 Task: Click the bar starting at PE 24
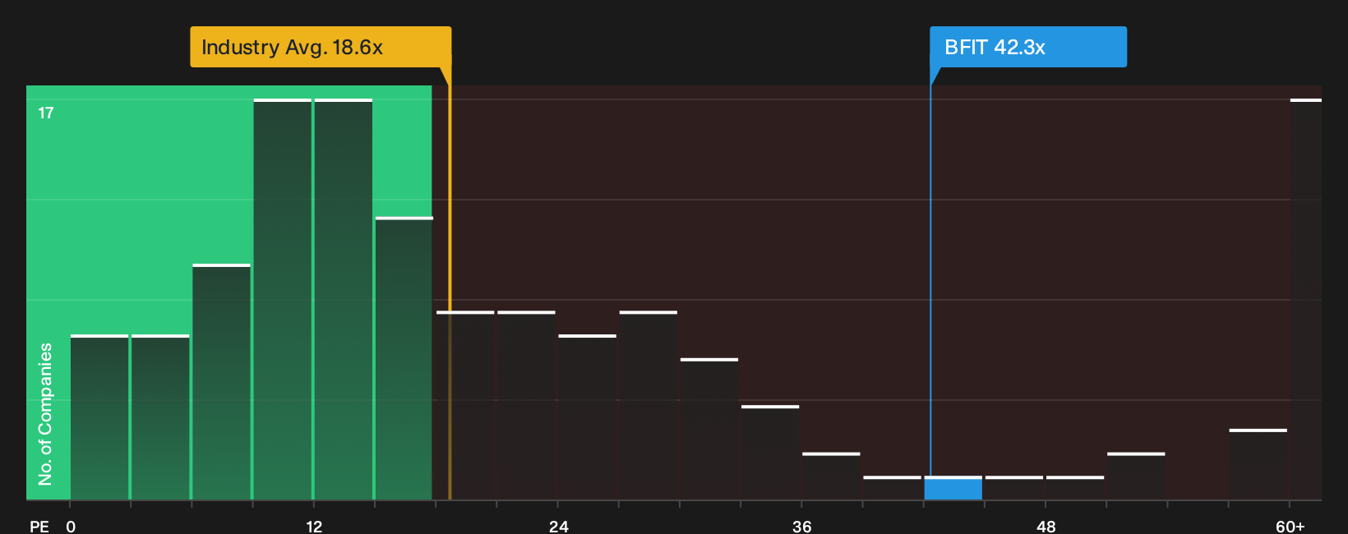[x=587, y=417]
